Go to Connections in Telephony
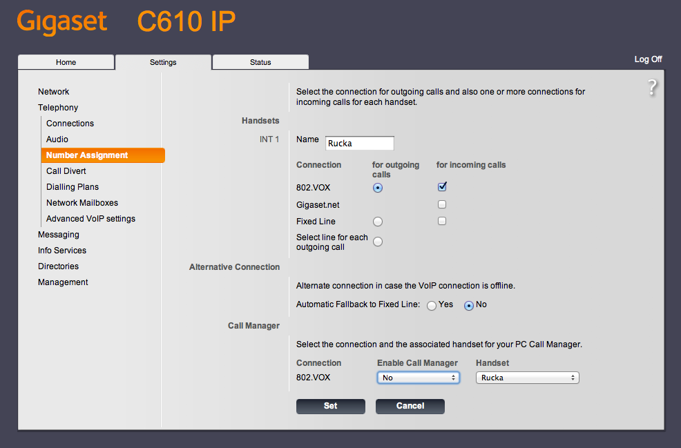This screenshot has height=448, width=681. [70, 124]
